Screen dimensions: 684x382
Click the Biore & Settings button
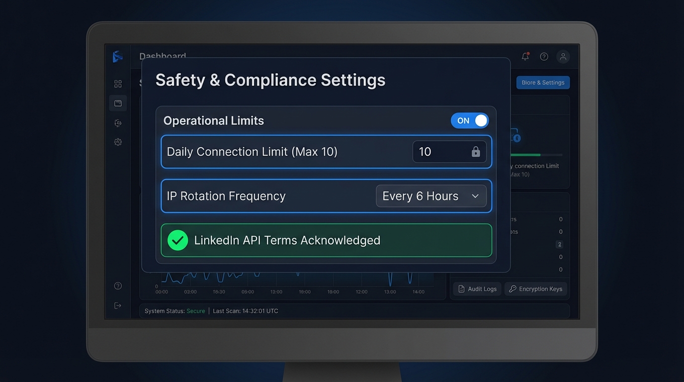tap(542, 83)
